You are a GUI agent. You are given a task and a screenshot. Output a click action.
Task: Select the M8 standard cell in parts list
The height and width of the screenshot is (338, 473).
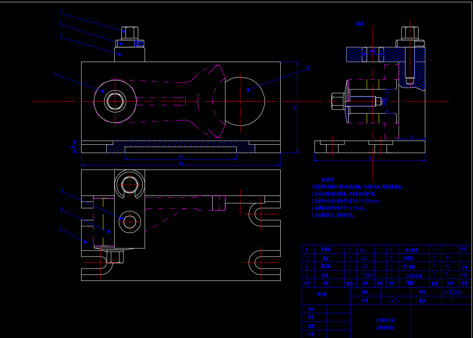point(464,275)
